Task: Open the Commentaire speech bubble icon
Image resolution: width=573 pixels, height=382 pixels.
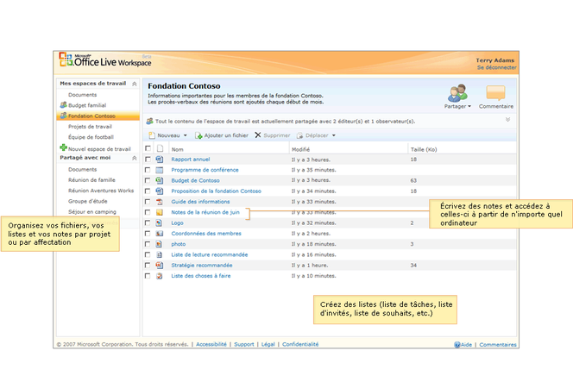Action: point(495,93)
